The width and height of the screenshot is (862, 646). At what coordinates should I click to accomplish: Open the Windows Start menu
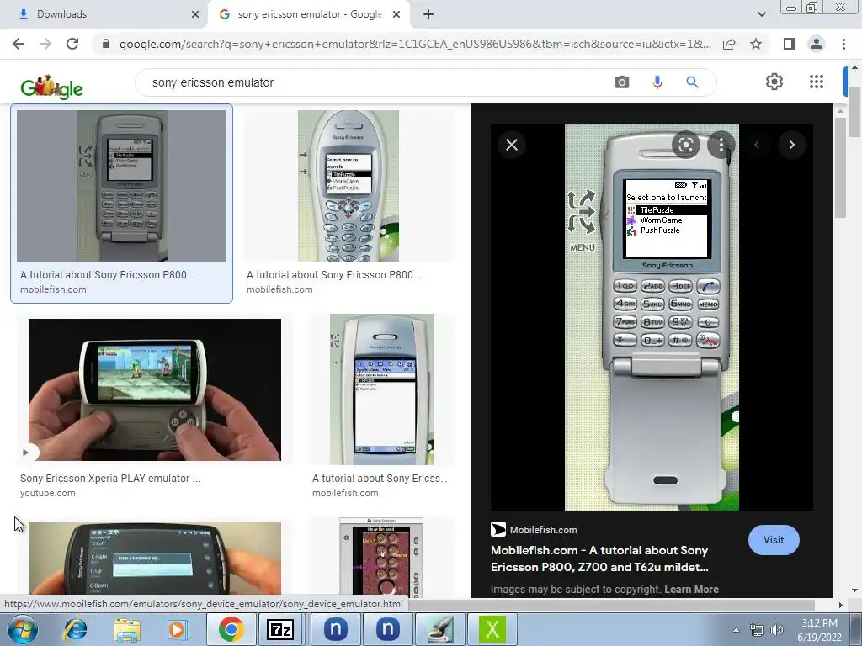click(x=23, y=629)
